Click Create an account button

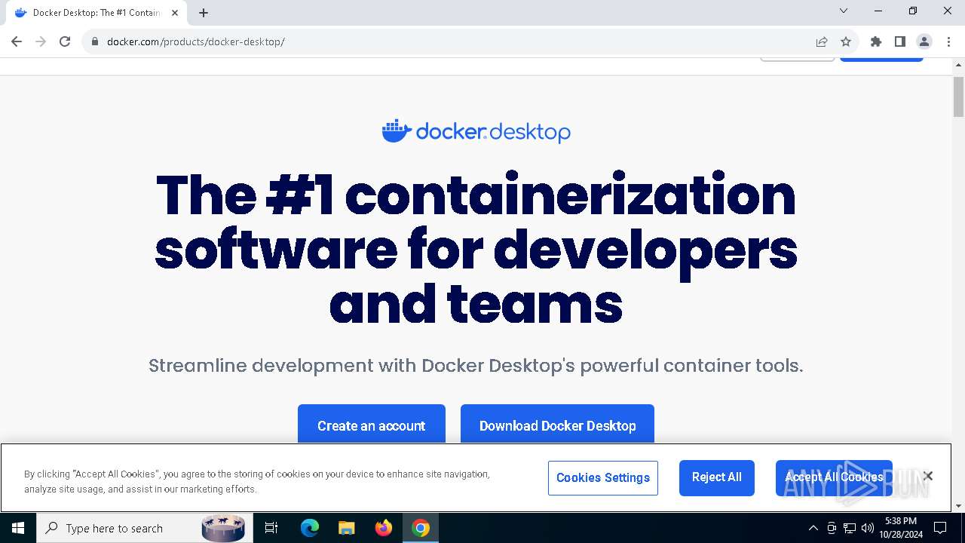(x=372, y=425)
